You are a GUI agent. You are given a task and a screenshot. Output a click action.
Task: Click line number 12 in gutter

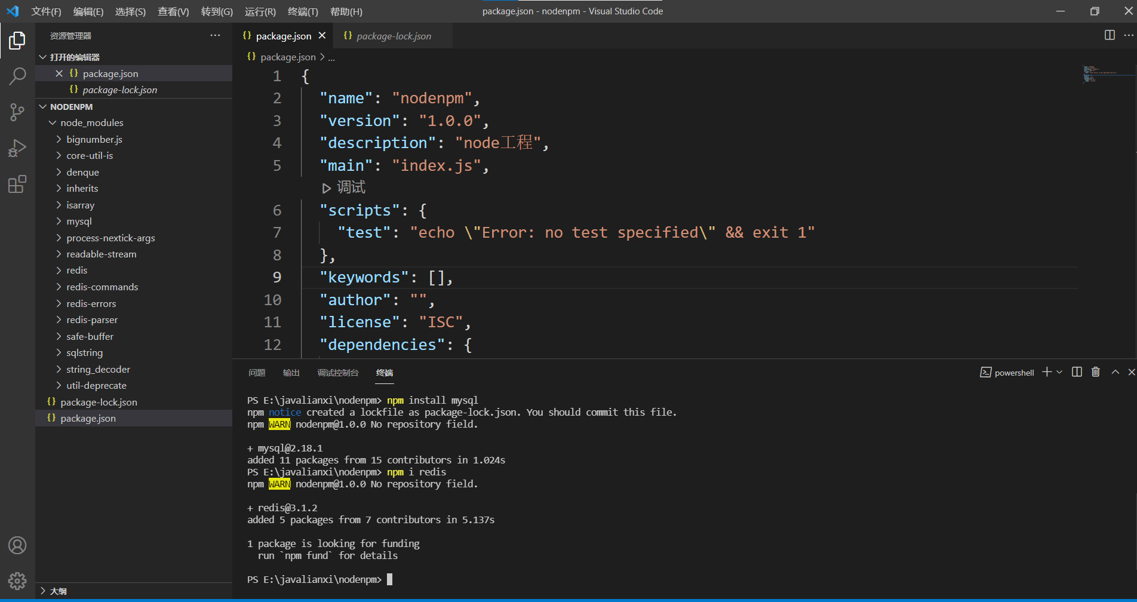coord(272,345)
